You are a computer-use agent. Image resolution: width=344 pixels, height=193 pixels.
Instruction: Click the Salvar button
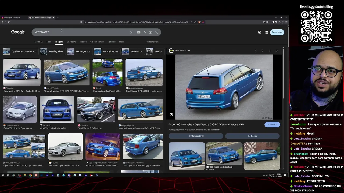click(252, 136)
